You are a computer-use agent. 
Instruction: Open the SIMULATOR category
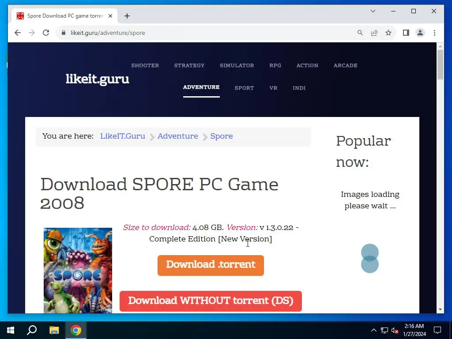[x=237, y=65]
